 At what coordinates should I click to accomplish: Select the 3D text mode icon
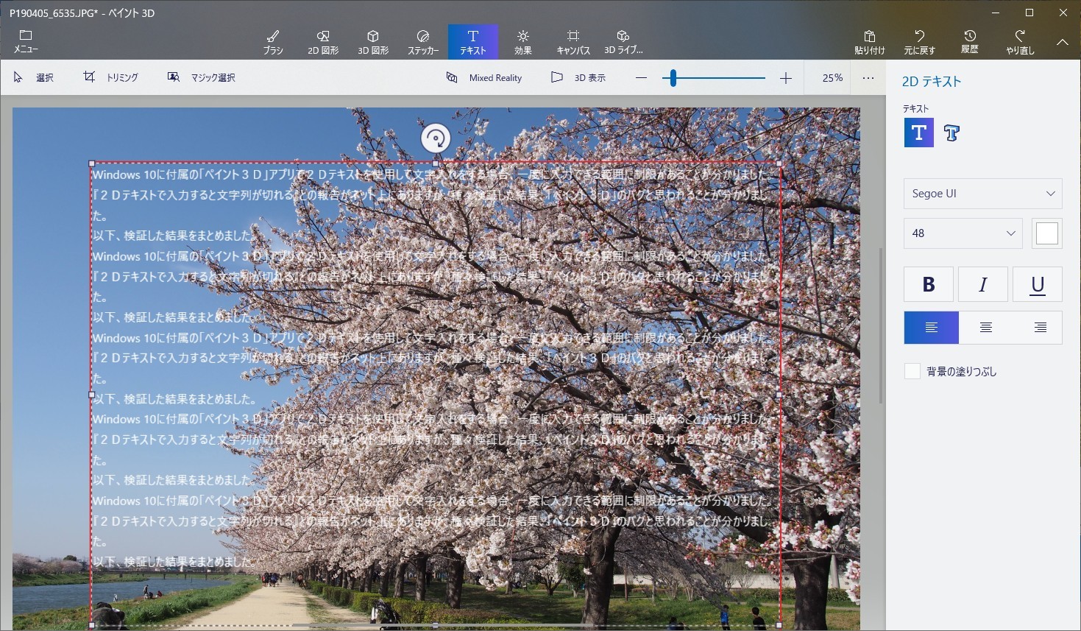click(x=951, y=133)
